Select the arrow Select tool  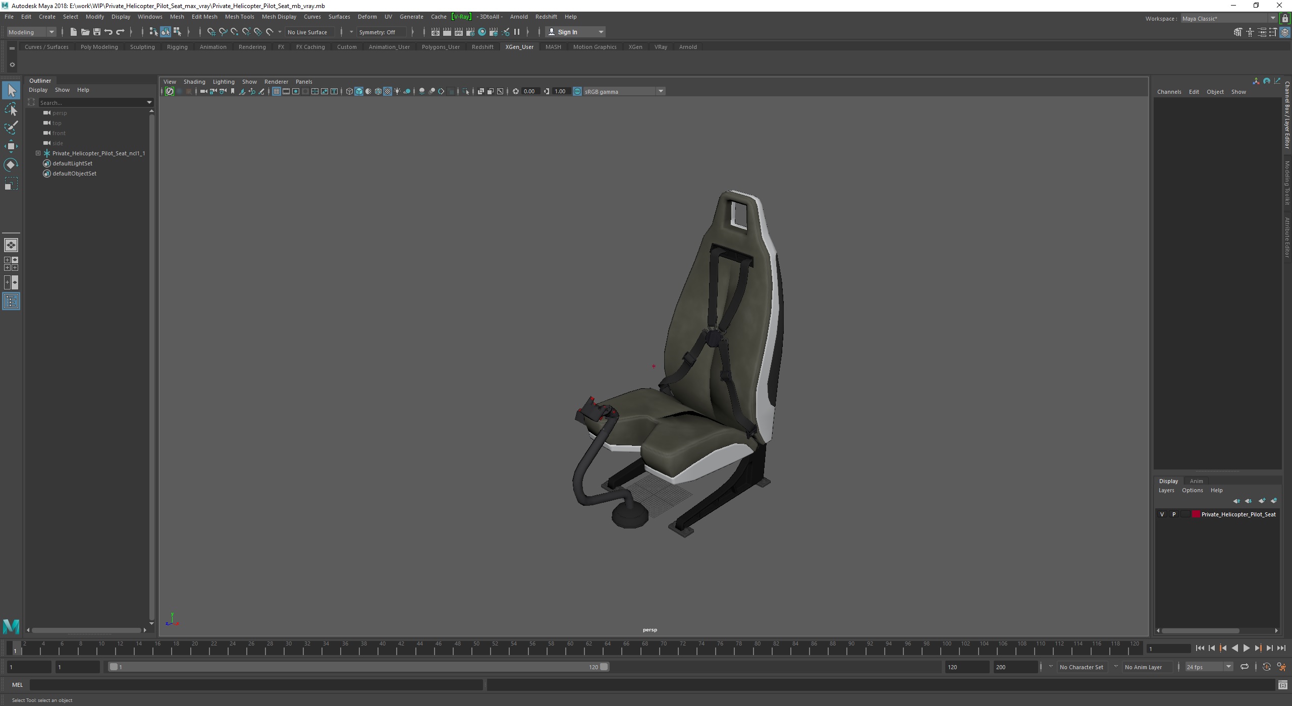pyautogui.click(x=11, y=91)
